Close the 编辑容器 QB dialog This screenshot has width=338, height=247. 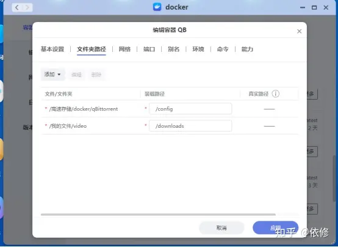(x=299, y=31)
